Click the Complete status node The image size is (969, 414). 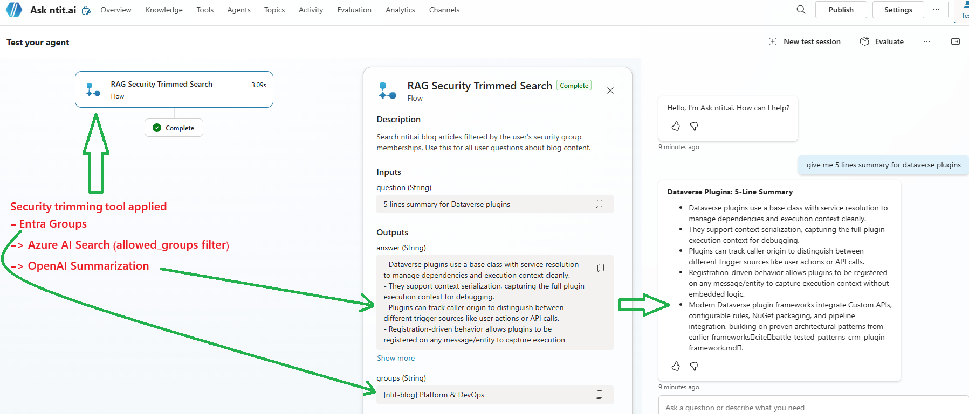coord(174,128)
